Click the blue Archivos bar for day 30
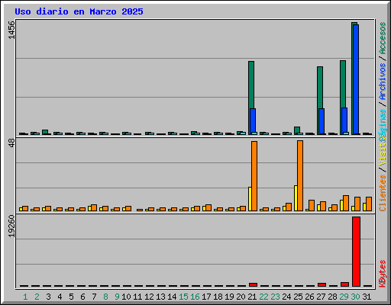 pos(356,79)
